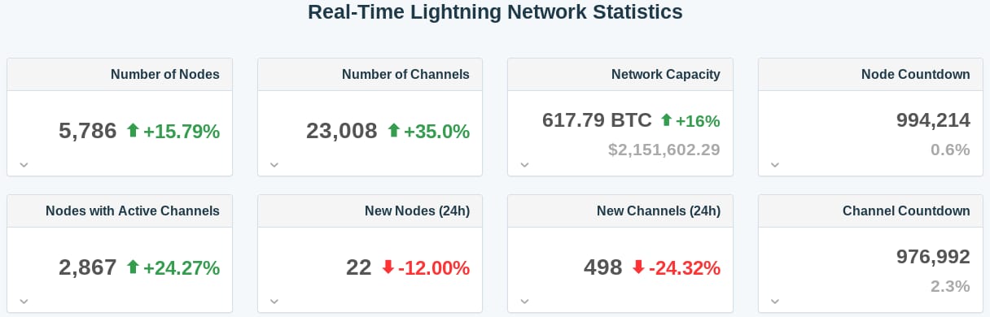Expand the Network Capacity card chevron
Image resolution: width=990 pixels, height=317 pixels.
(525, 165)
